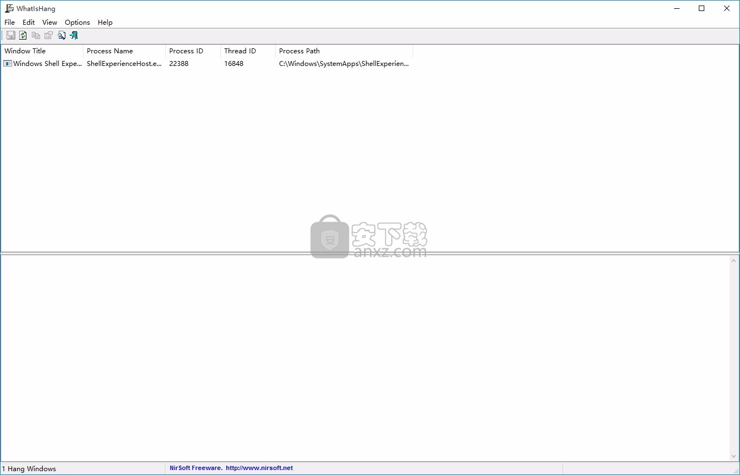Click the Find magnifier toolbar icon
This screenshot has width=740, height=475.
[62, 36]
